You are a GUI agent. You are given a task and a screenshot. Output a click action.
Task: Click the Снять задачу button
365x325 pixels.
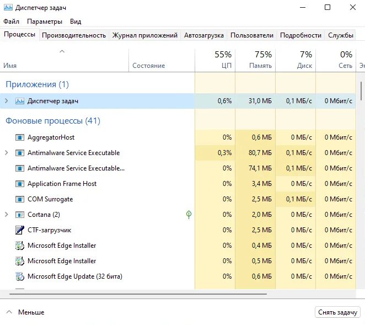pos(337,312)
